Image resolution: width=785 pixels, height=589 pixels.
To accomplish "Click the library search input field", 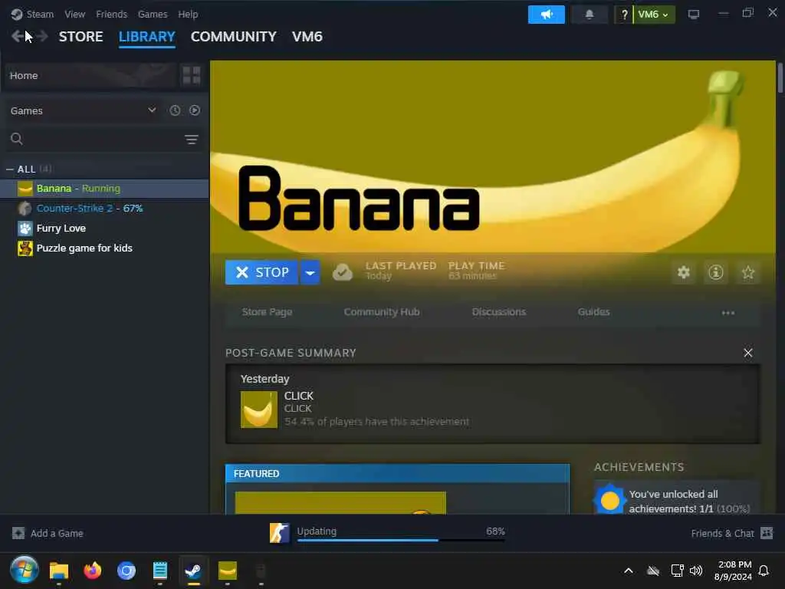I will pyautogui.click(x=103, y=140).
